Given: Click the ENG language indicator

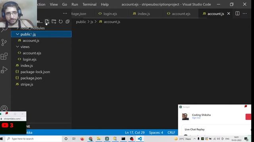Looking at the screenshot, I should tap(227, 139).
